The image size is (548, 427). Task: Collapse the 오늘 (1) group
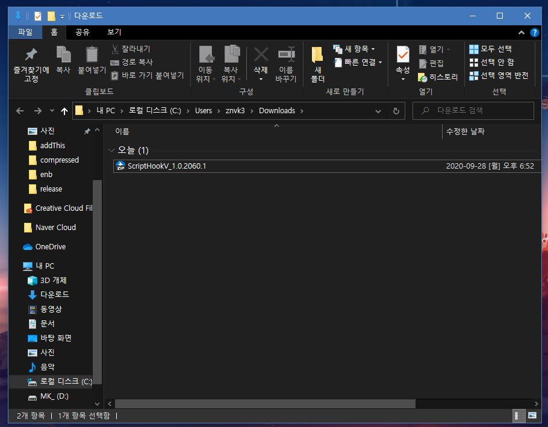pyautogui.click(x=112, y=150)
